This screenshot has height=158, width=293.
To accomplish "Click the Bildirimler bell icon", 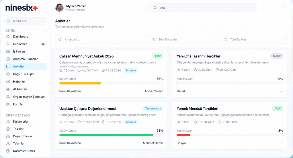I will pyautogui.click(x=8, y=44).
